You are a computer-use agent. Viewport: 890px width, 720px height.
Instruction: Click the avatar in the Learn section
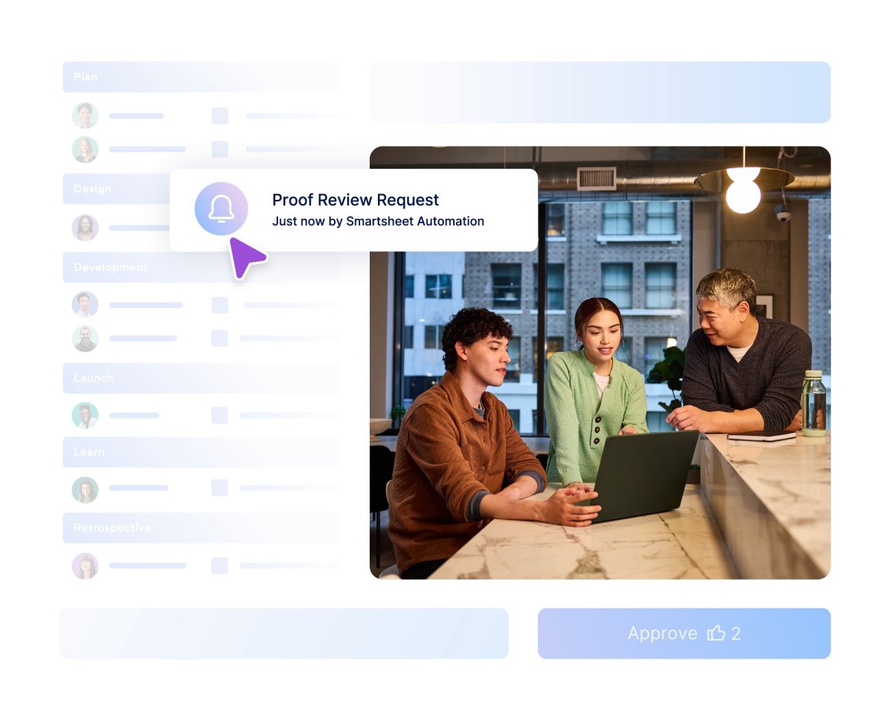point(85,489)
